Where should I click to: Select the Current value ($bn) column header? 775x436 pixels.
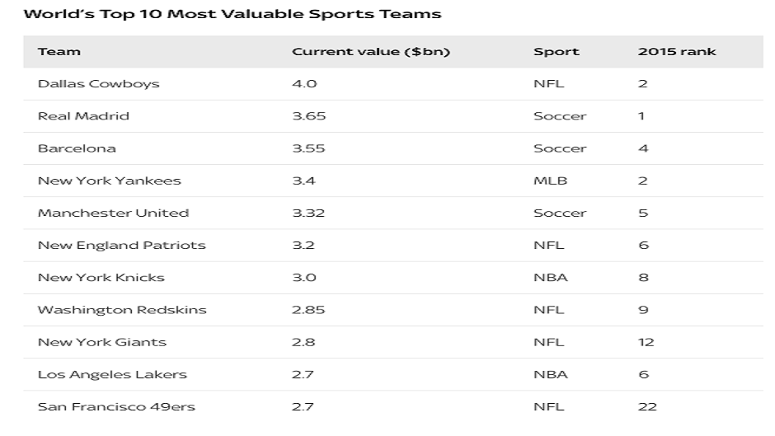pyautogui.click(x=371, y=52)
